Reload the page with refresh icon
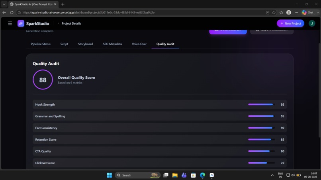This screenshot has height=180, width=321. point(12,12)
